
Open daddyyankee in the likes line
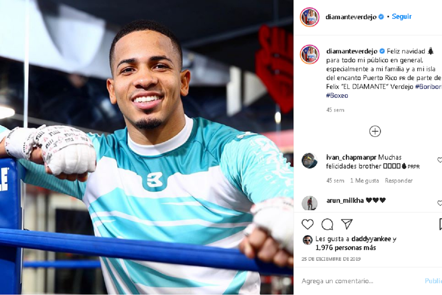click(371, 239)
